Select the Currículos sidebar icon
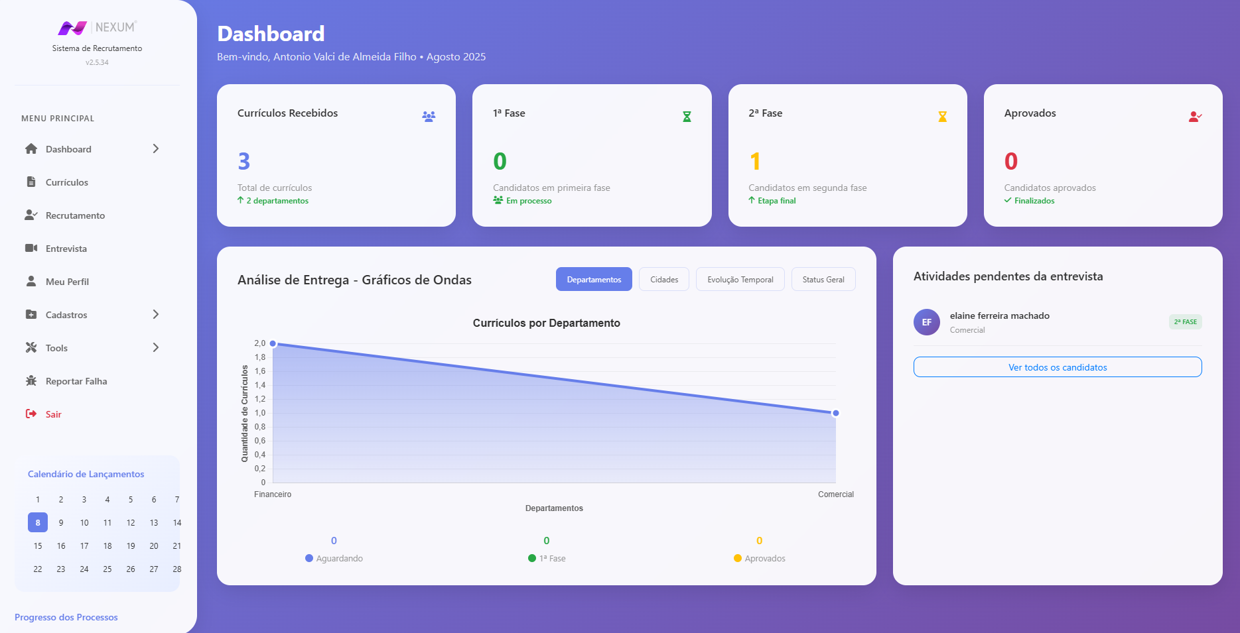This screenshot has height=633, width=1240. 31,182
